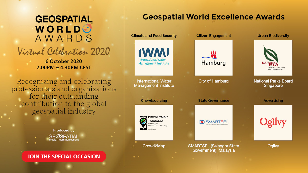Click the Urban Biodiversity label

click(273, 36)
